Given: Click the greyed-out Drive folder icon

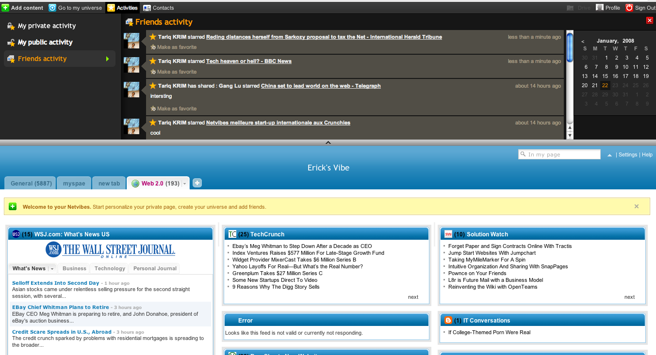Looking at the screenshot, I should tap(570, 8).
